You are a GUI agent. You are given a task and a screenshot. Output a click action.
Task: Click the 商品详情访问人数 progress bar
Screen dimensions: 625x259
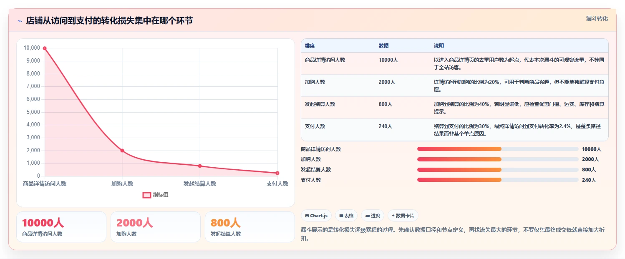pyautogui.click(x=498, y=149)
